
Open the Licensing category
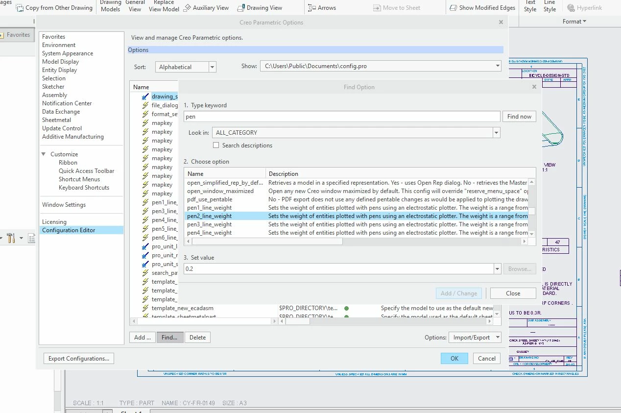point(54,222)
